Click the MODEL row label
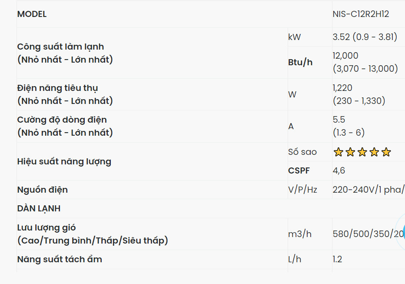The image size is (405, 284). pos(32,14)
